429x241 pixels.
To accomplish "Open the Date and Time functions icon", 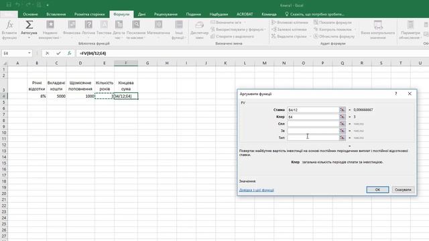I will tap(119, 25).
